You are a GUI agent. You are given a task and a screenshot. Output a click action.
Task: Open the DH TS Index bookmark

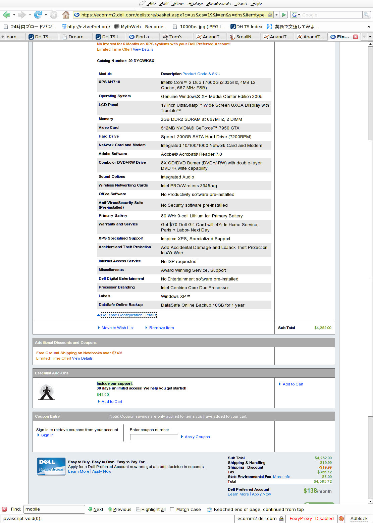tap(247, 27)
